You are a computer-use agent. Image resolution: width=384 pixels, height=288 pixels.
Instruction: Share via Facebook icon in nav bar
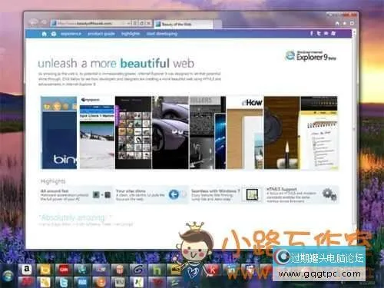tap(312, 33)
